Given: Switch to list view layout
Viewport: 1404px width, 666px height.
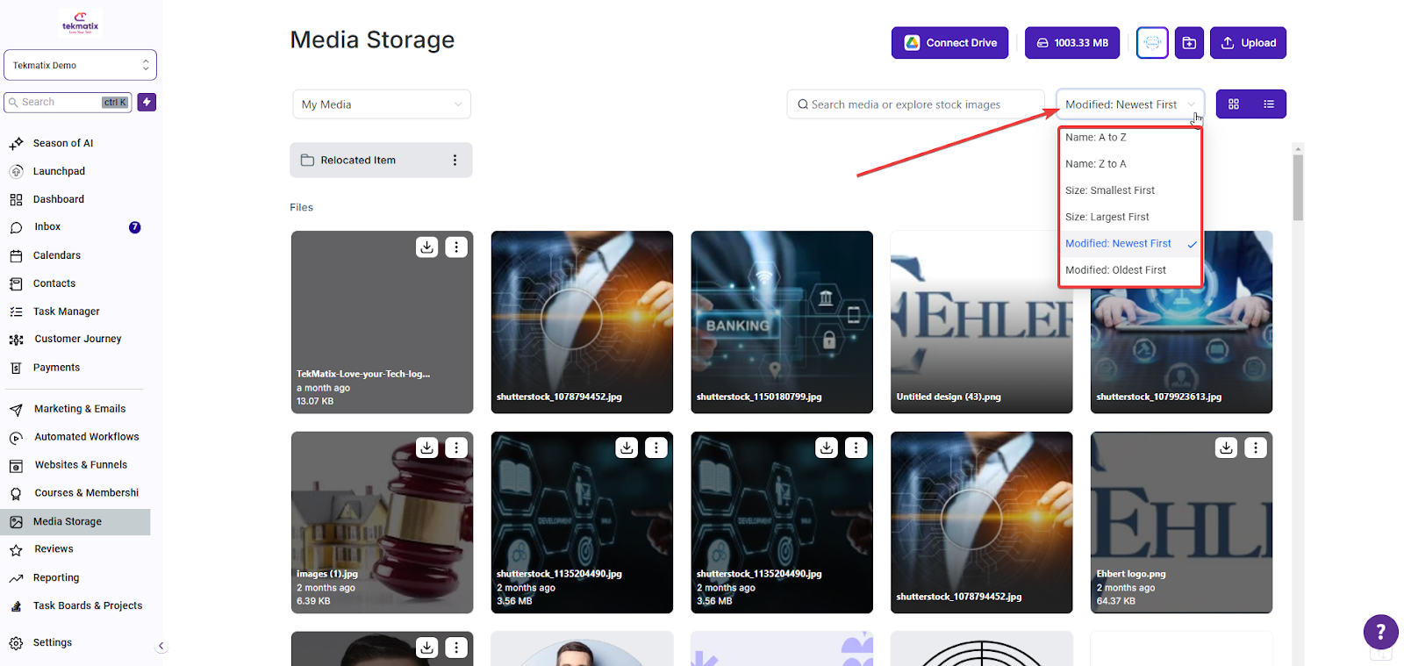Looking at the screenshot, I should (1269, 104).
